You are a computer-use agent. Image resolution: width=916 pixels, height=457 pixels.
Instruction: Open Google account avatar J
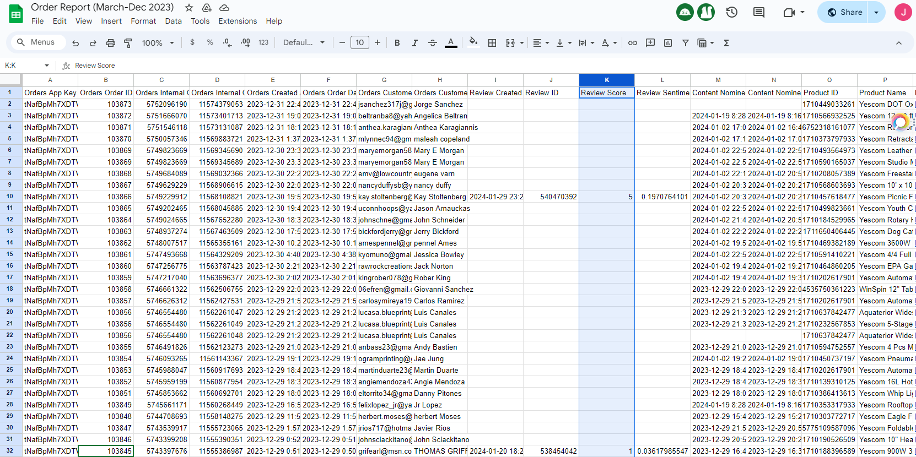[903, 12]
